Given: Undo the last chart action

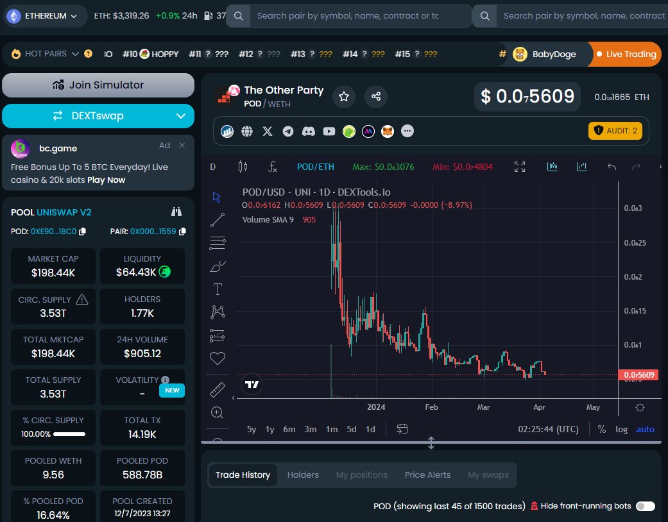Looking at the screenshot, I should 612,167.
